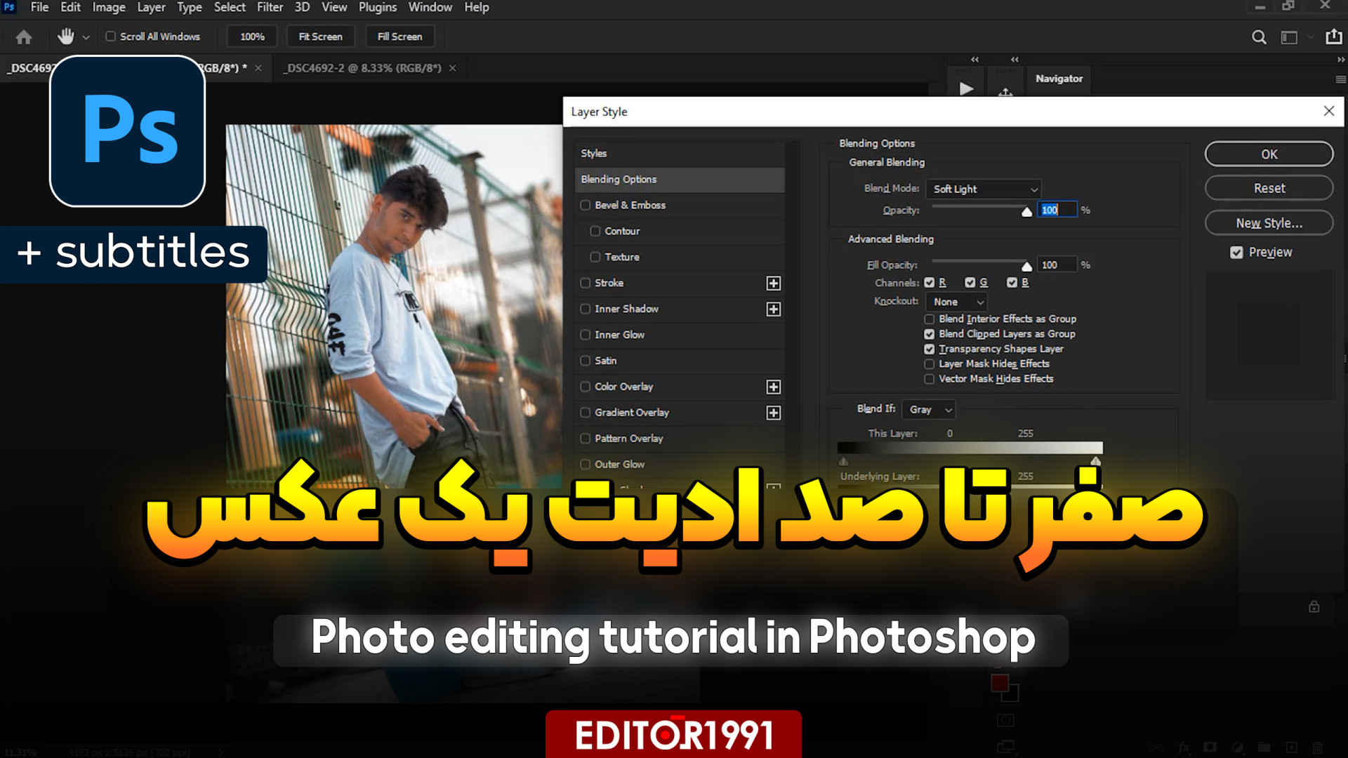Screen dimensions: 1348x758
Task: Open the Filter menu
Action: pyautogui.click(x=270, y=7)
